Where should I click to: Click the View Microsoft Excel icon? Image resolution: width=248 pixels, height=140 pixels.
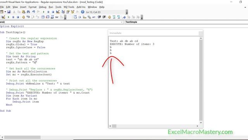click(2, 12)
